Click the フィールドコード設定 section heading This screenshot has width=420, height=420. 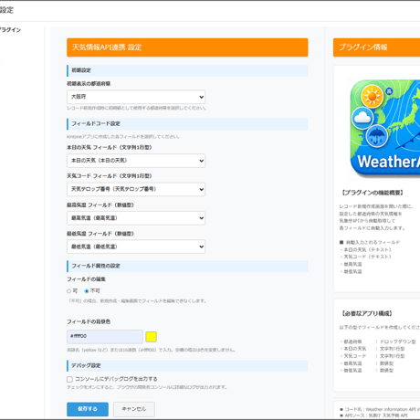click(x=187, y=124)
